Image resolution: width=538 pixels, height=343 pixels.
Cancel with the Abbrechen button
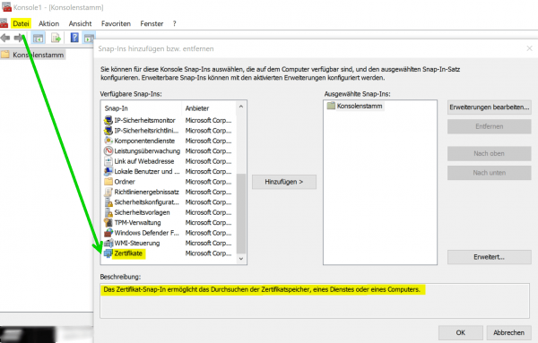pyautogui.click(x=508, y=332)
